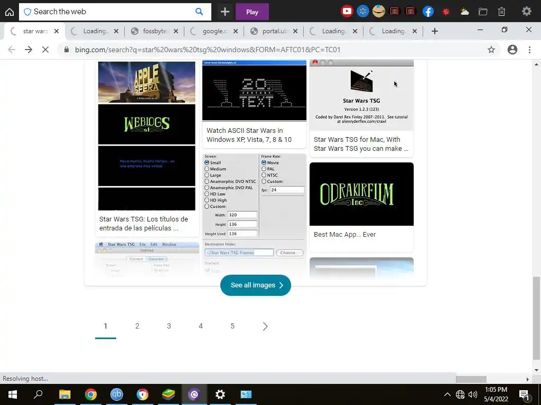Close the portal.ub tab
The width and height of the screenshot is (541, 405).
[x=295, y=31]
